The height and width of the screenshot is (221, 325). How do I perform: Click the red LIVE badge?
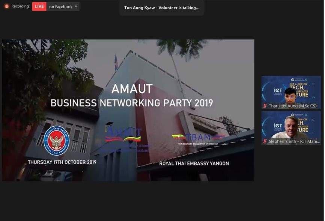[x=39, y=7]
